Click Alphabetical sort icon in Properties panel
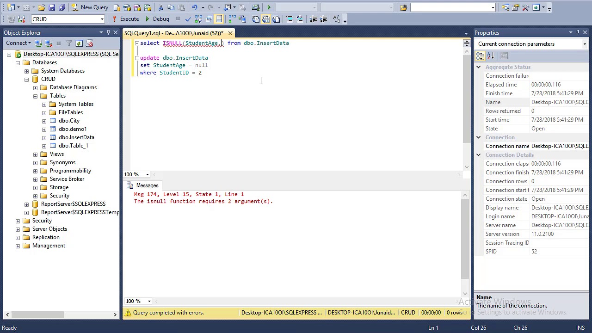This screenshot has width=592, height=333. pos(491,56)
